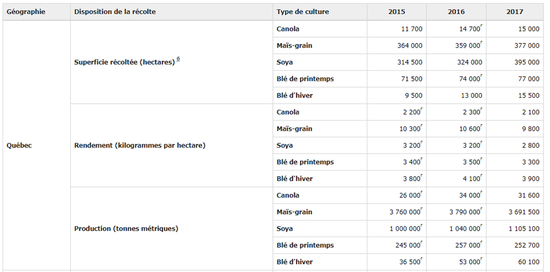Select Maïs-grain in the Rendement section
The width and height of the screenshot is (550, 272).
294,129
